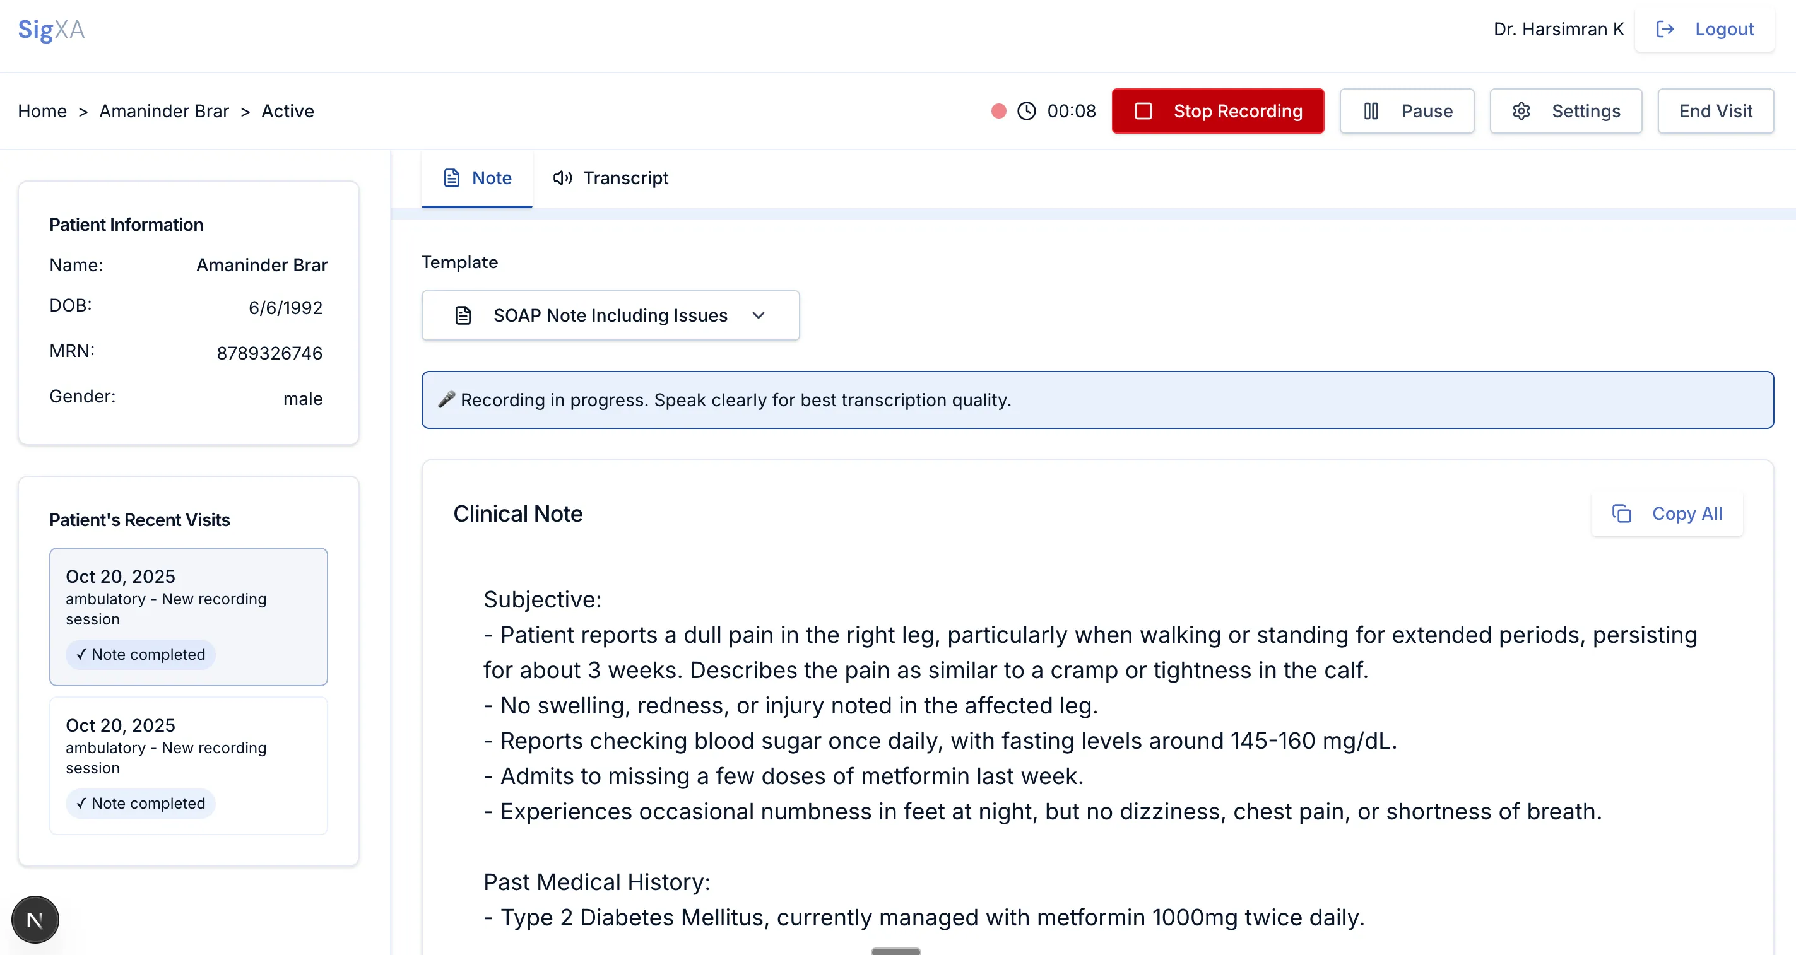This screenshot has width=1796, height=955.
Task: Click the chevron arrow in template selector
Action: pyautogui.click(x=759, y=316)
